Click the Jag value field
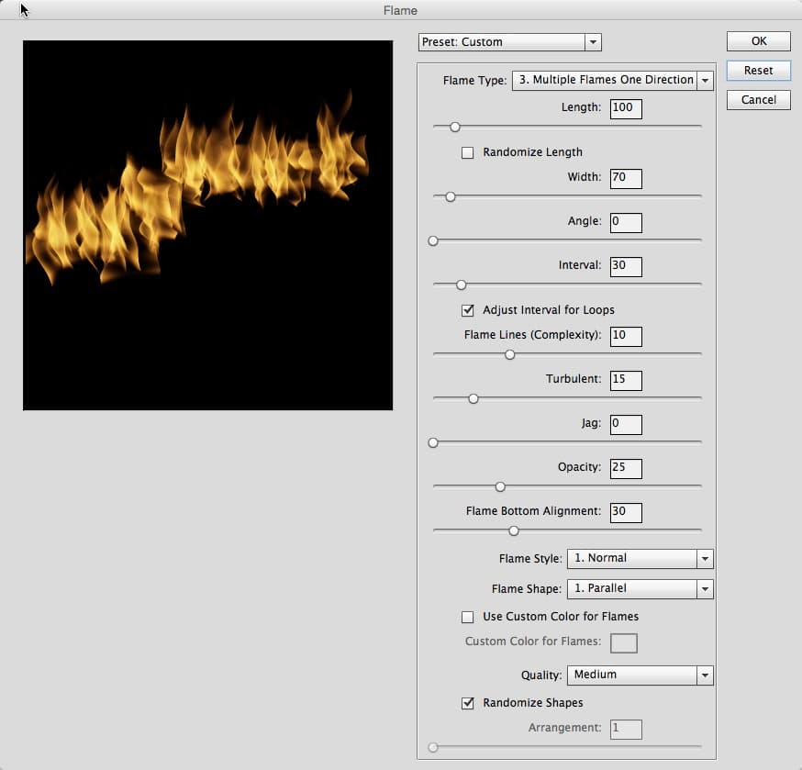 (626, 425)
